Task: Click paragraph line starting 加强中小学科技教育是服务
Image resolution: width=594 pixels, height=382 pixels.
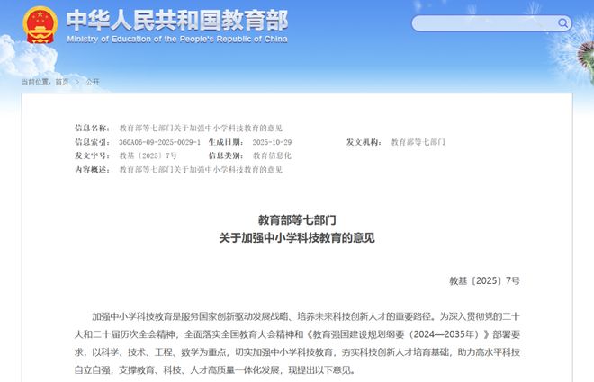Action: click(306, 316)
